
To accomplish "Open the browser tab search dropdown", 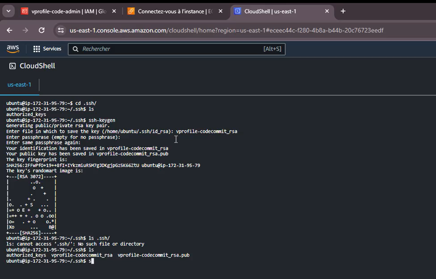I will [x=8, y=11].
